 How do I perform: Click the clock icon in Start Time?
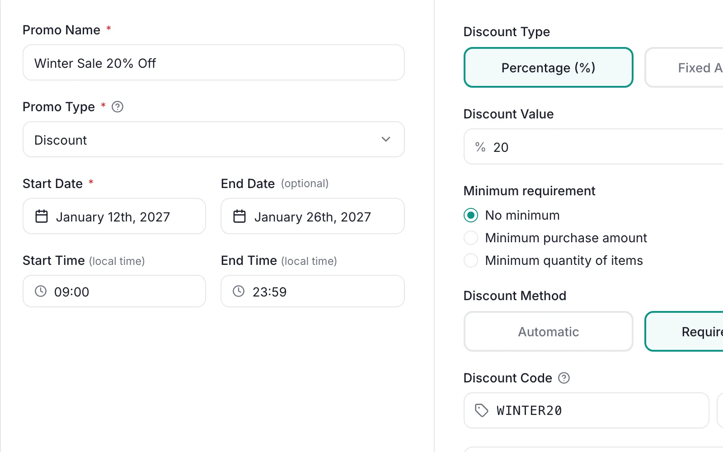(x=41, y=291)
